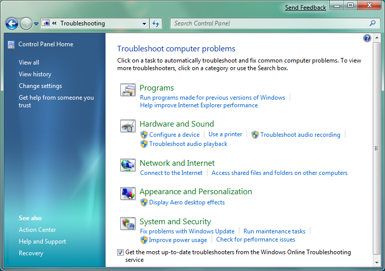This screenshot has width=385, height=271.
Task: Click the scrollbar up arrow
Action: [x=377, y=38]
